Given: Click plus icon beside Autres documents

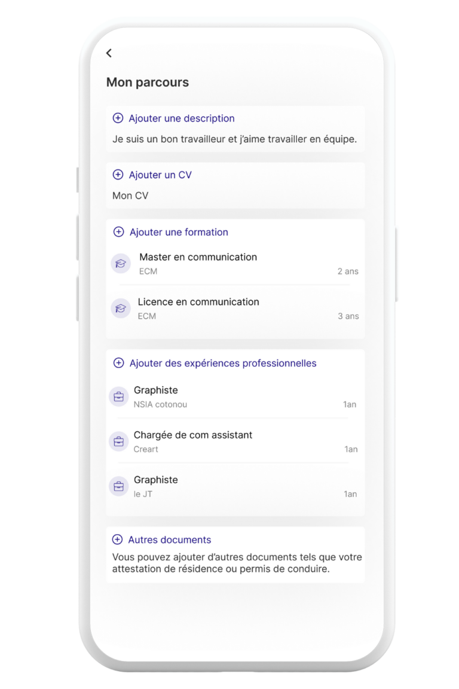Looking at the screenshot, I should coord(117,539).
